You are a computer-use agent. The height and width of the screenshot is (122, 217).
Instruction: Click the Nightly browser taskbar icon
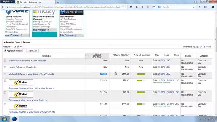click(x=14, y=119)
